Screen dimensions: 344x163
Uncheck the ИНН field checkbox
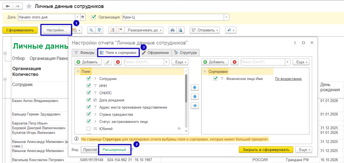pos(89,86)
